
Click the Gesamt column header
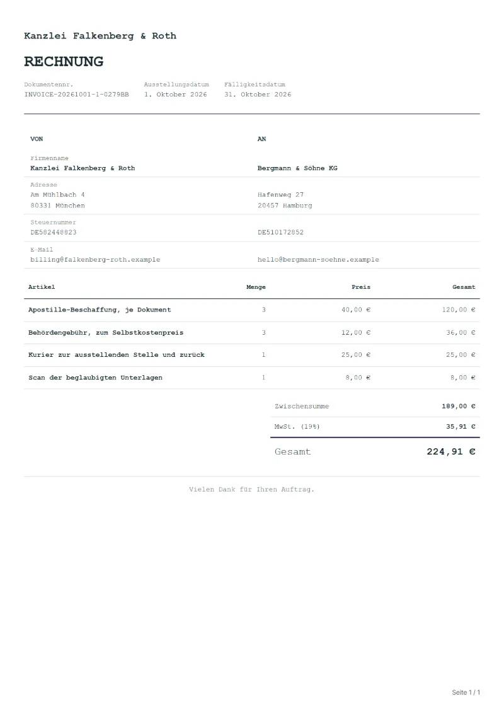click(x=464, y=287)
